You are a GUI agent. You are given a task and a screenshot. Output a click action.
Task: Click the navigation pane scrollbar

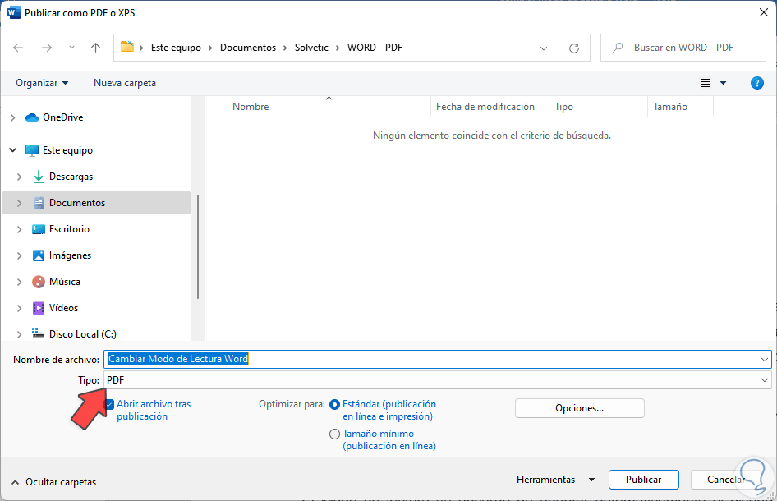point(197,246)
